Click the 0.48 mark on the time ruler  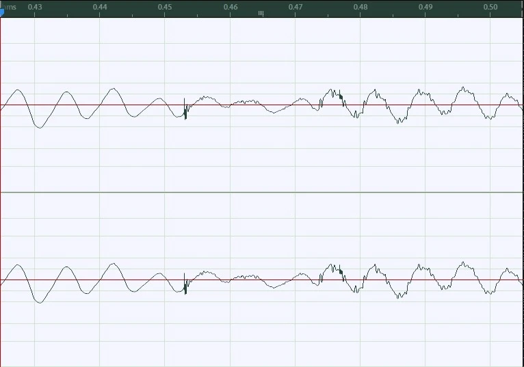(x=361, y=7)
